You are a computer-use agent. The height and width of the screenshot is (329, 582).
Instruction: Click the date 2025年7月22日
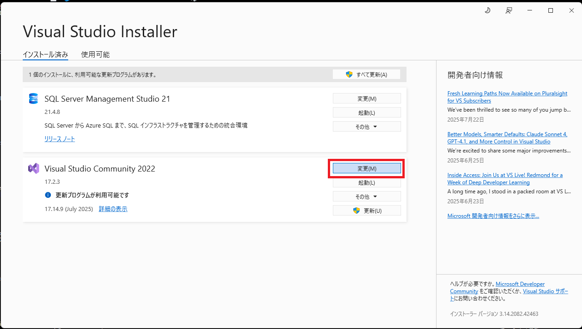pos(466,120)
